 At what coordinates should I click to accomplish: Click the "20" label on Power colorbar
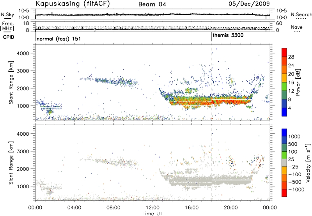[x=291, y=74]
